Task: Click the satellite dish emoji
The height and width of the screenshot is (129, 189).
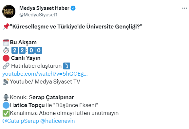Action: click(x=6, y=82)
